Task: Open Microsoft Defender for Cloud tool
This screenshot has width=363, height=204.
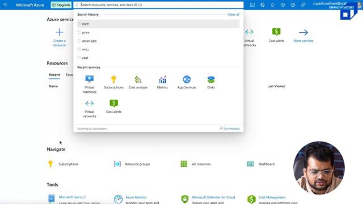Action: point(213,197)
